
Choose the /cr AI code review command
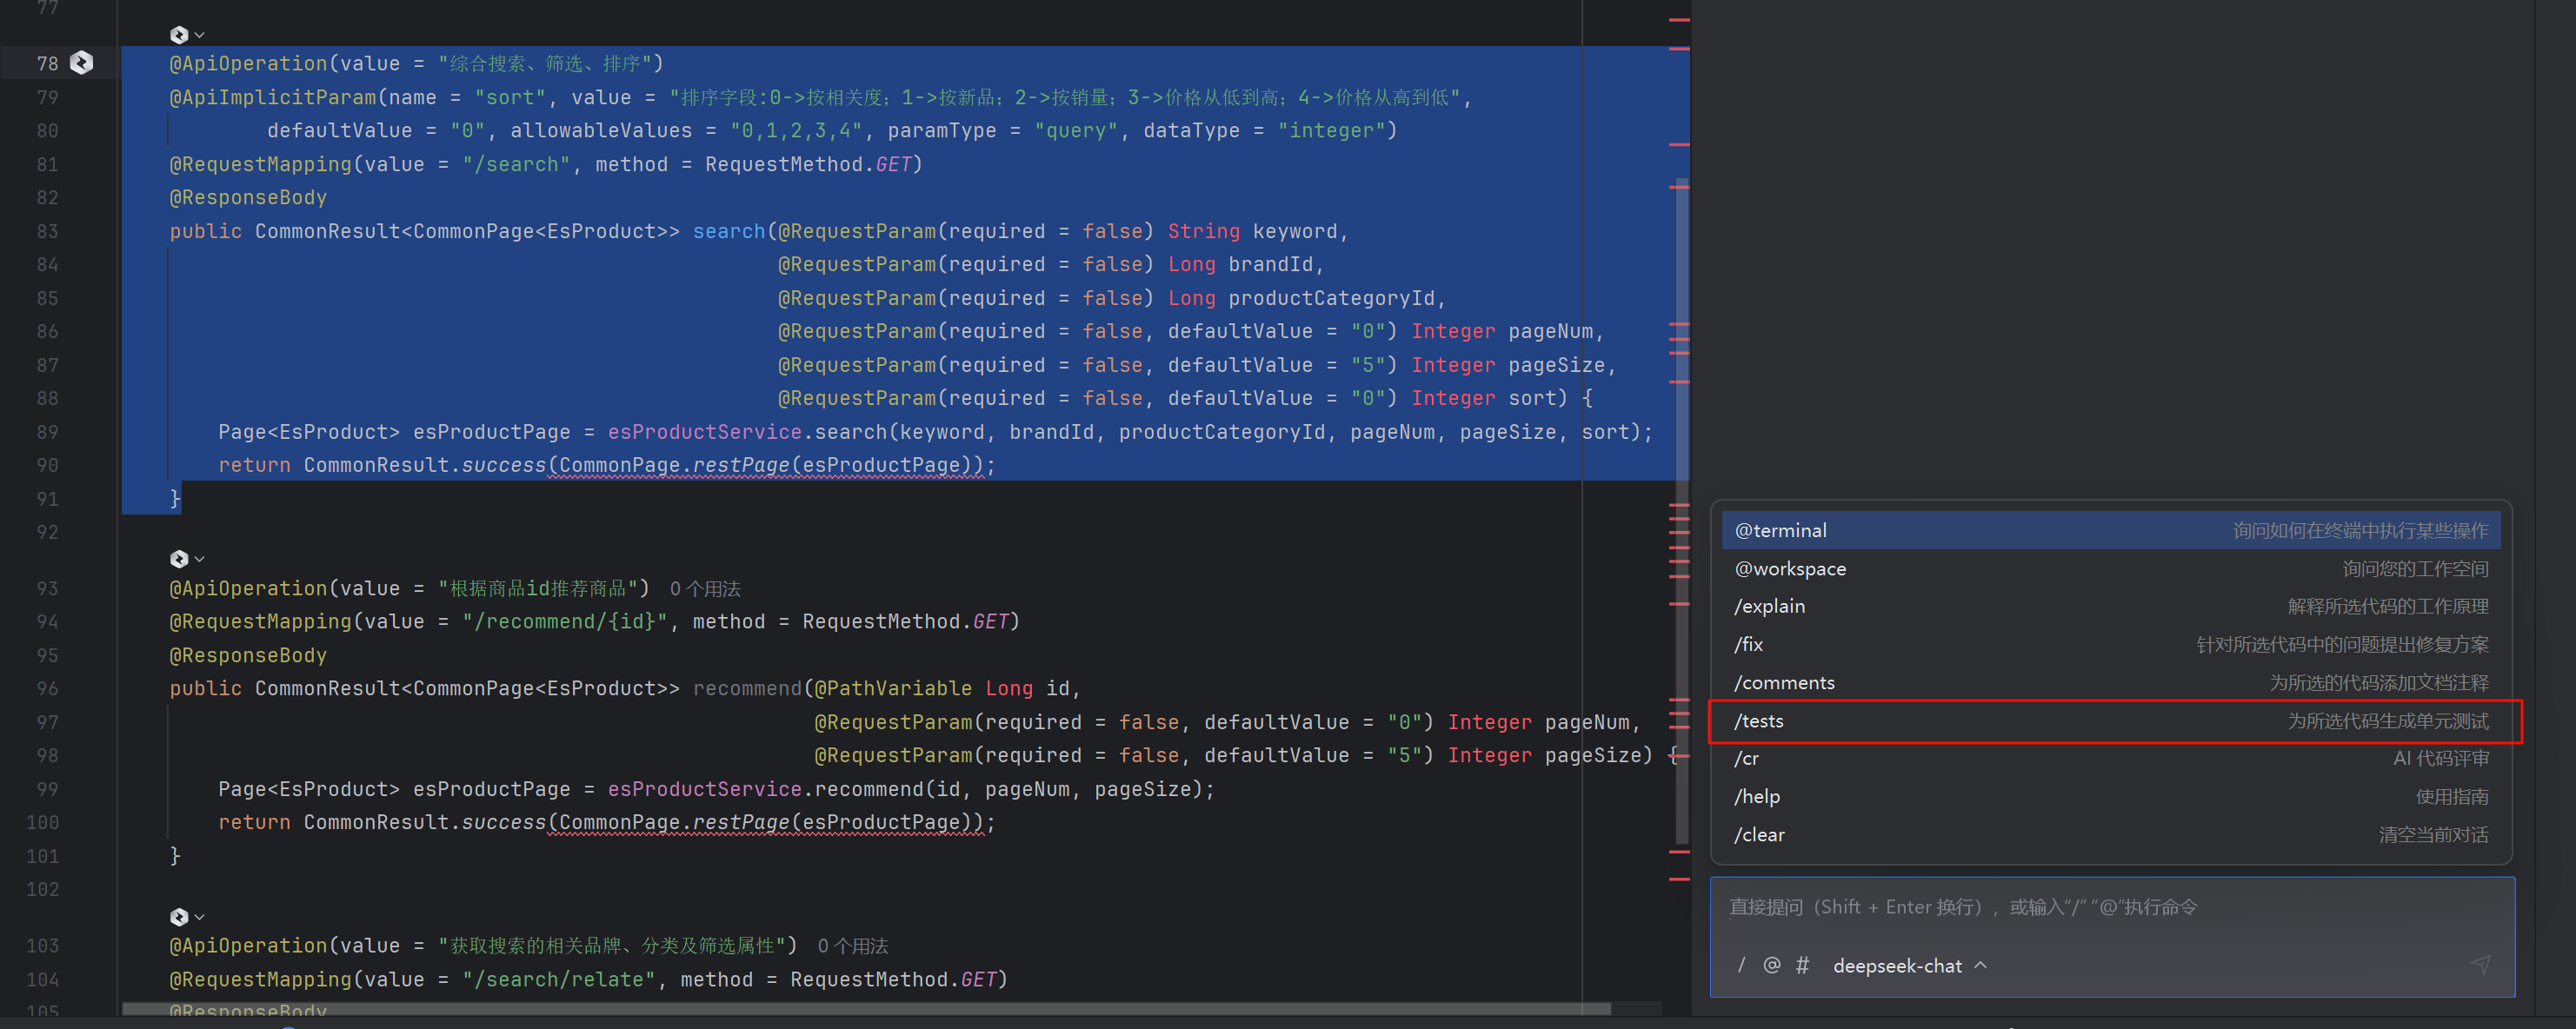pos(2111,758)
